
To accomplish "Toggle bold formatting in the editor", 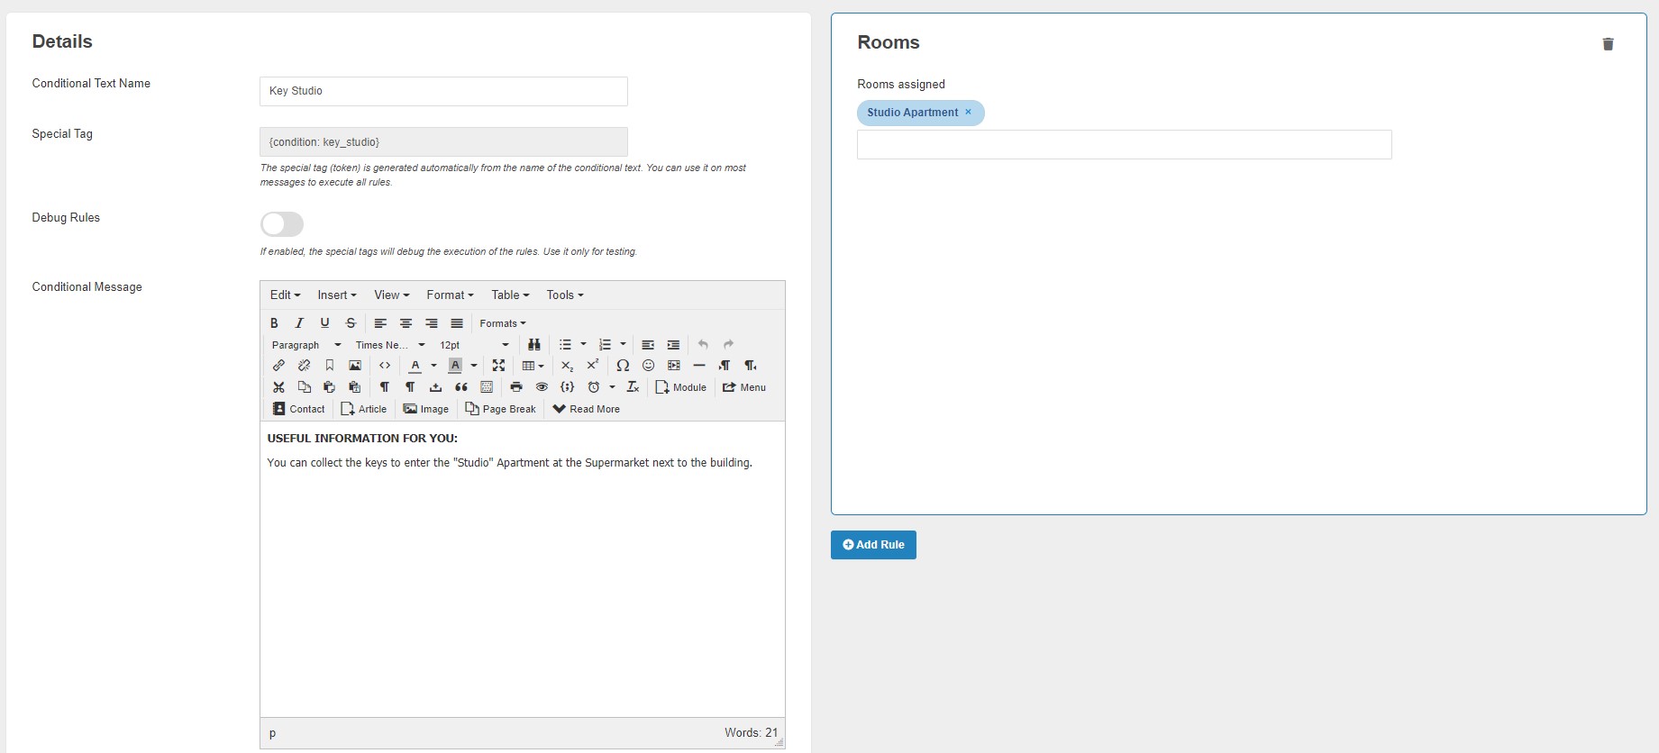I will [x=274, y=323].
